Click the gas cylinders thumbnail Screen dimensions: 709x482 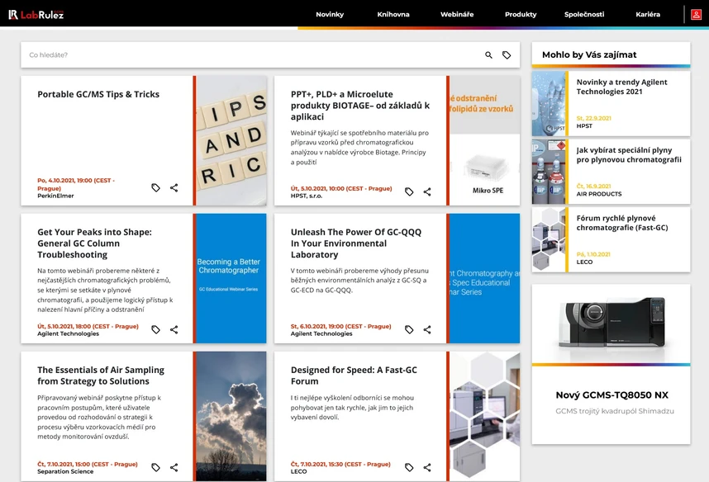tap(549, 172)
